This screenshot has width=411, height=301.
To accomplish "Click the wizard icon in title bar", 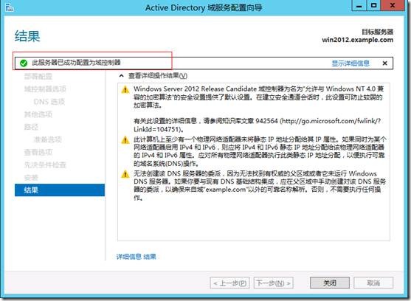I will (9, 7).
